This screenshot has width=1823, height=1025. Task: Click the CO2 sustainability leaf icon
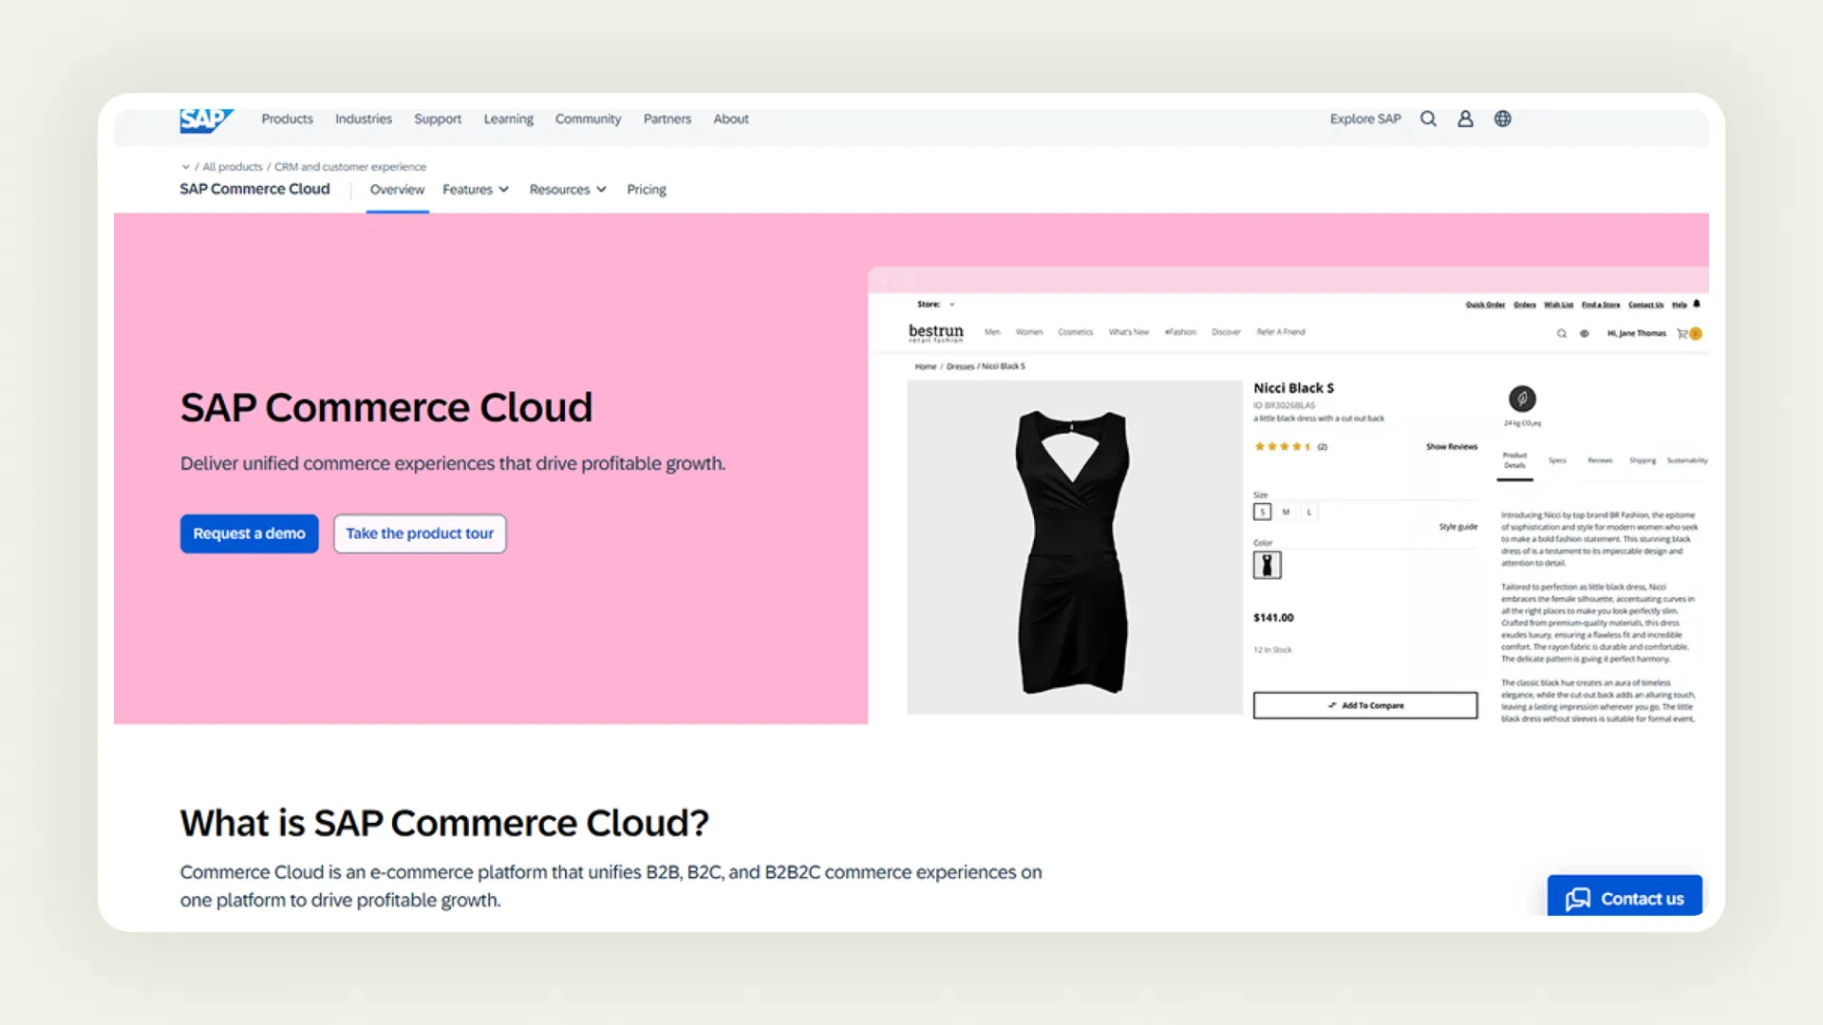1522,398
